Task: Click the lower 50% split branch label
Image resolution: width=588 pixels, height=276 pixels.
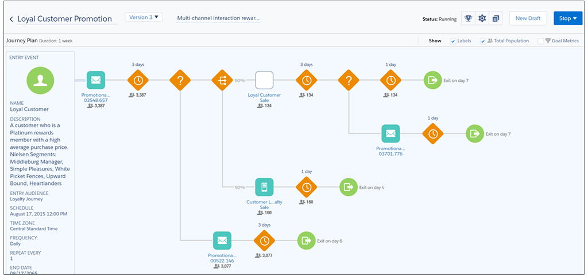Action: pyautogui.click(x=240, y=187)
